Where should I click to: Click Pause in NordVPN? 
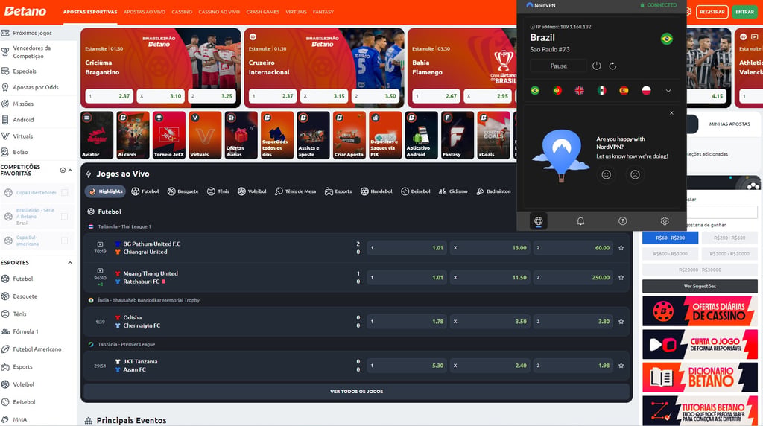pos(558,66)
